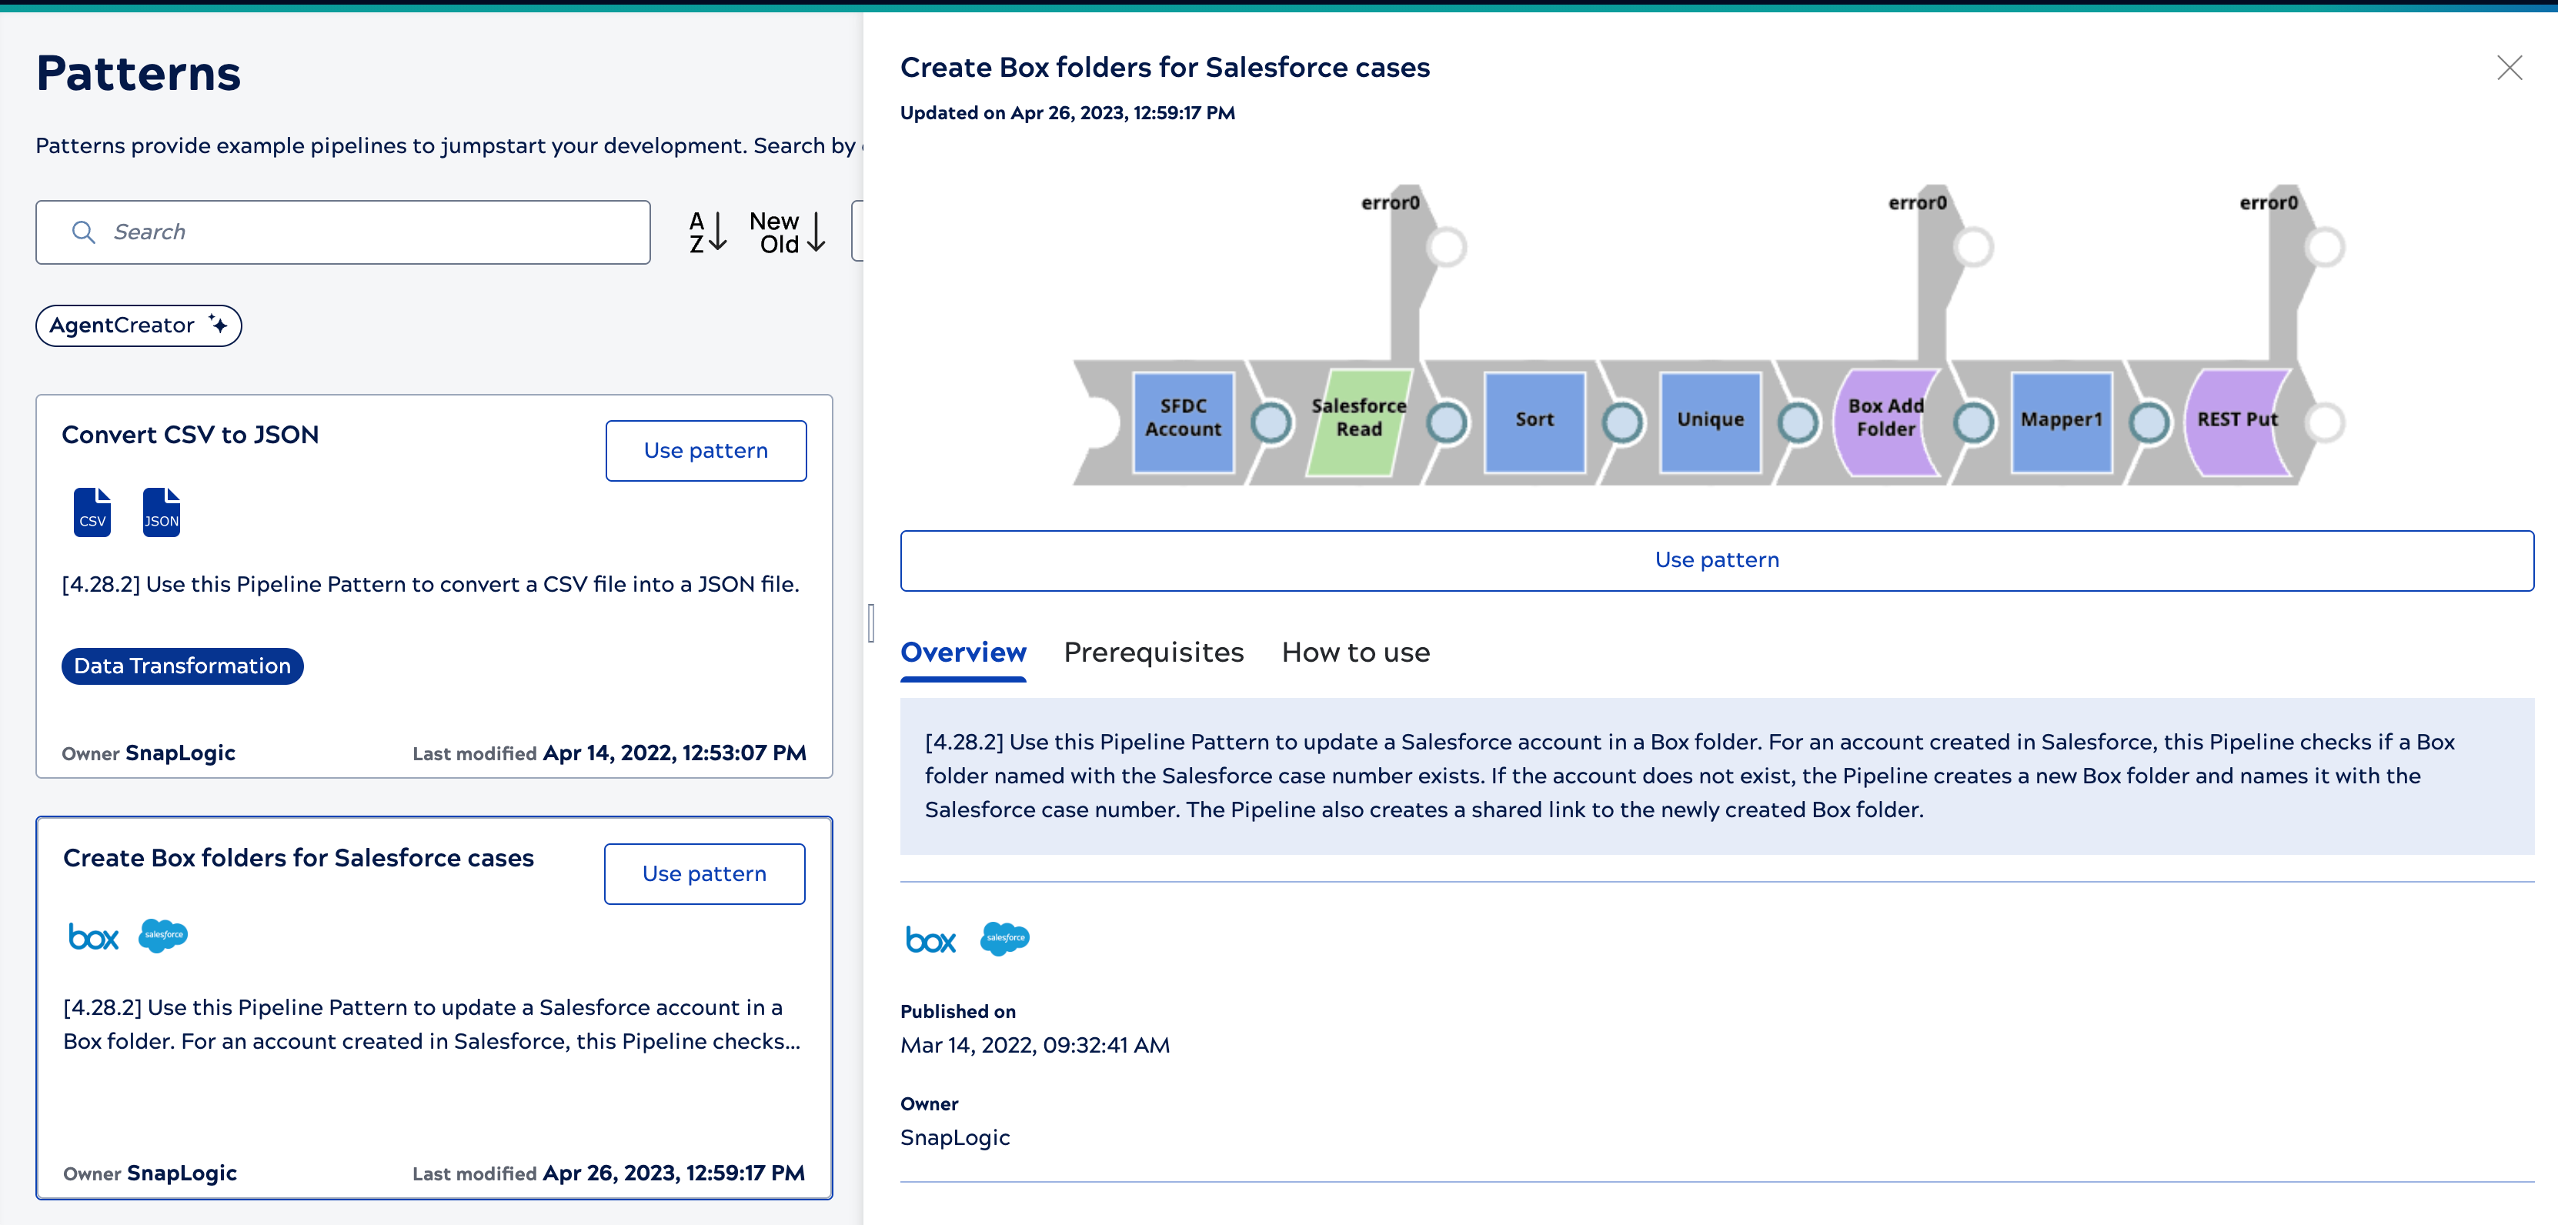
Task: Click the REST Put snap
Action: coord(2236,420)
